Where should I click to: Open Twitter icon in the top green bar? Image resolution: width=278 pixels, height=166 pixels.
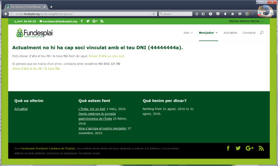pos(88,21)
